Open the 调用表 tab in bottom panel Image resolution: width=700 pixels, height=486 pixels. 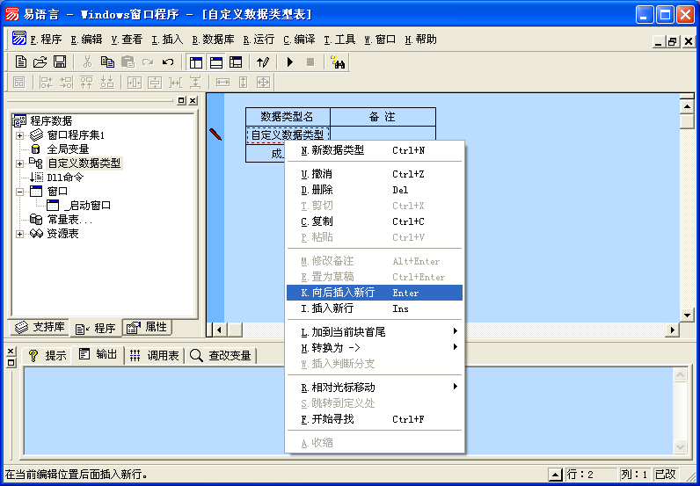[x=154, y=355]
